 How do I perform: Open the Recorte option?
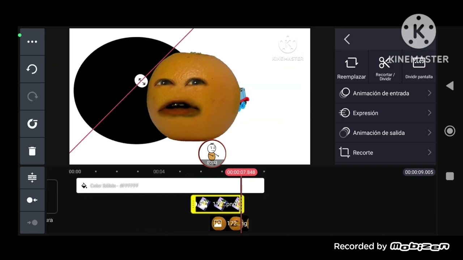[x=385, y=152]
